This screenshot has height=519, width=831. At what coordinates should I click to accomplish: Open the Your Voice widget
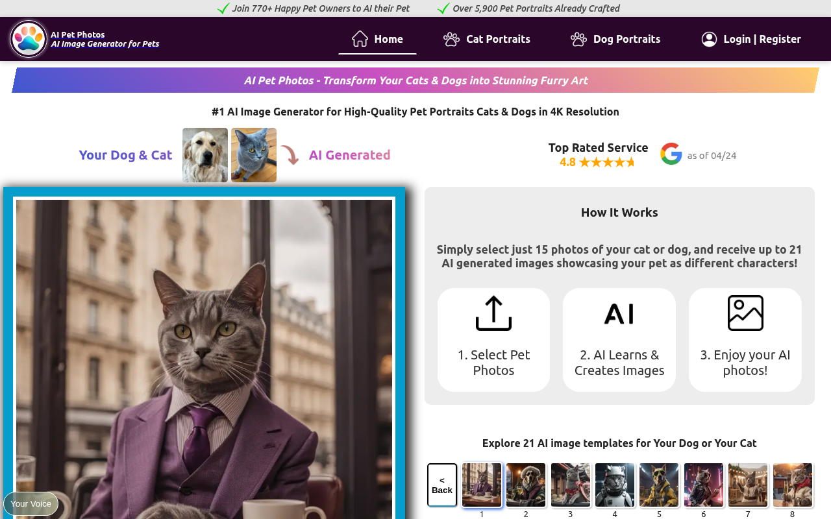(31, 503)
